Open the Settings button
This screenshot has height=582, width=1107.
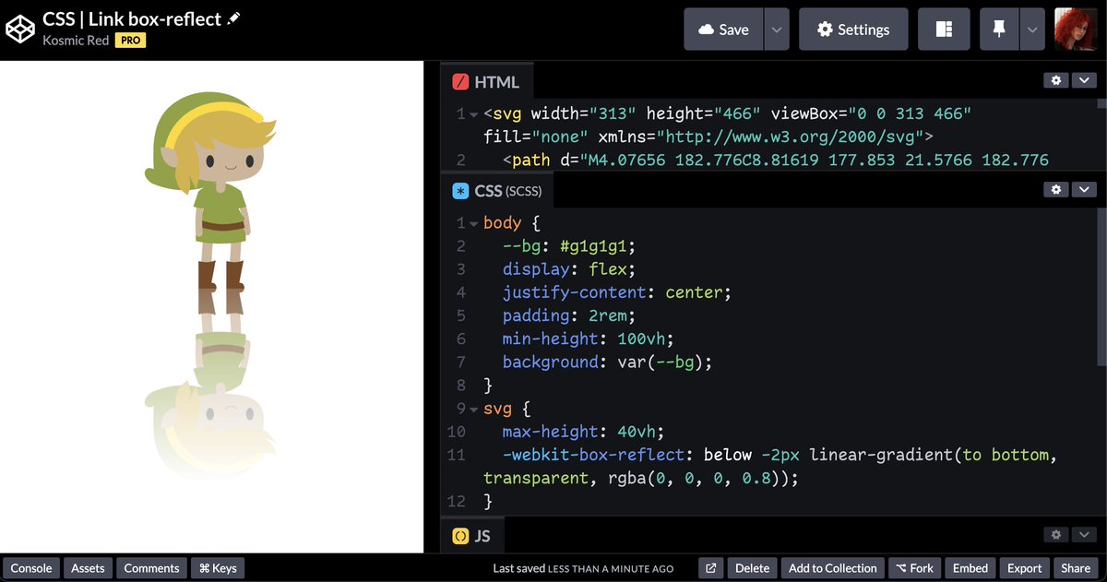(853, 30)
